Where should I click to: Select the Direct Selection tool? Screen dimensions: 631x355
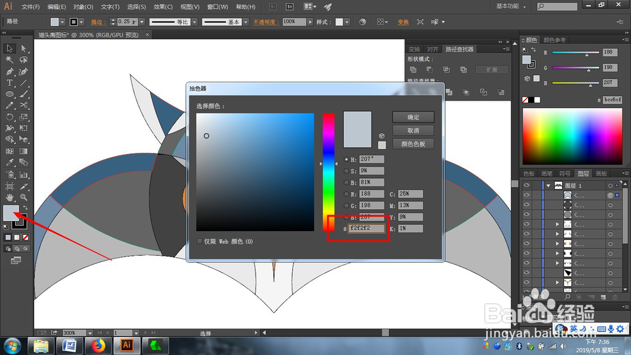[23, 49]
